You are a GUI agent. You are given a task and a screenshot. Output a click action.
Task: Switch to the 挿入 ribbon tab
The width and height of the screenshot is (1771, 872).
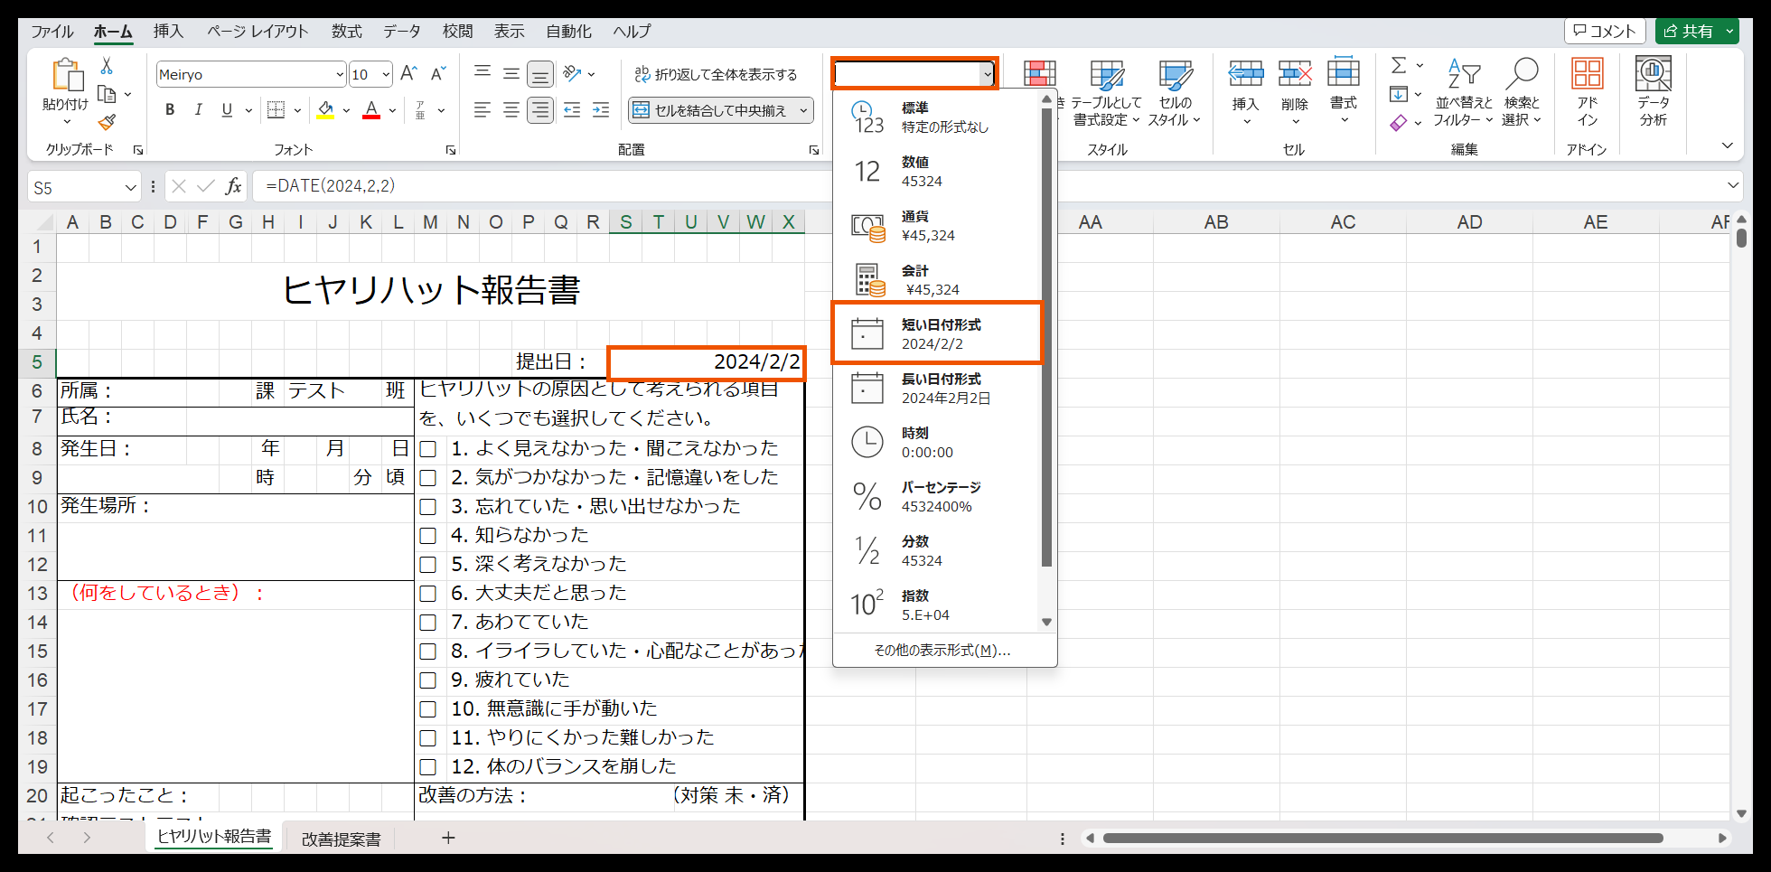(x=168, y=31)
